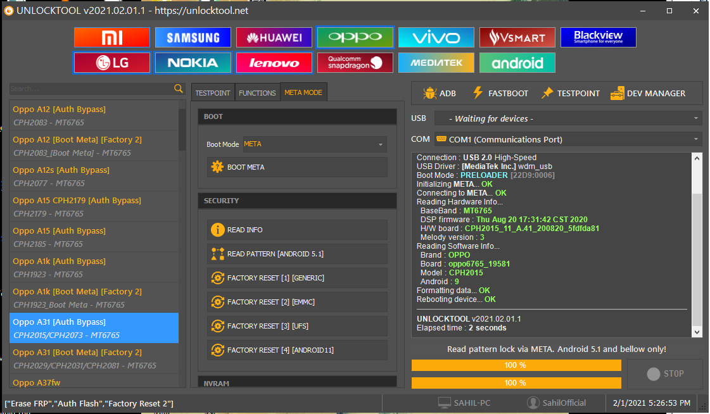Select the LG brand logo
This screenshot has width=710, height=414.
[x=112, y=63]
